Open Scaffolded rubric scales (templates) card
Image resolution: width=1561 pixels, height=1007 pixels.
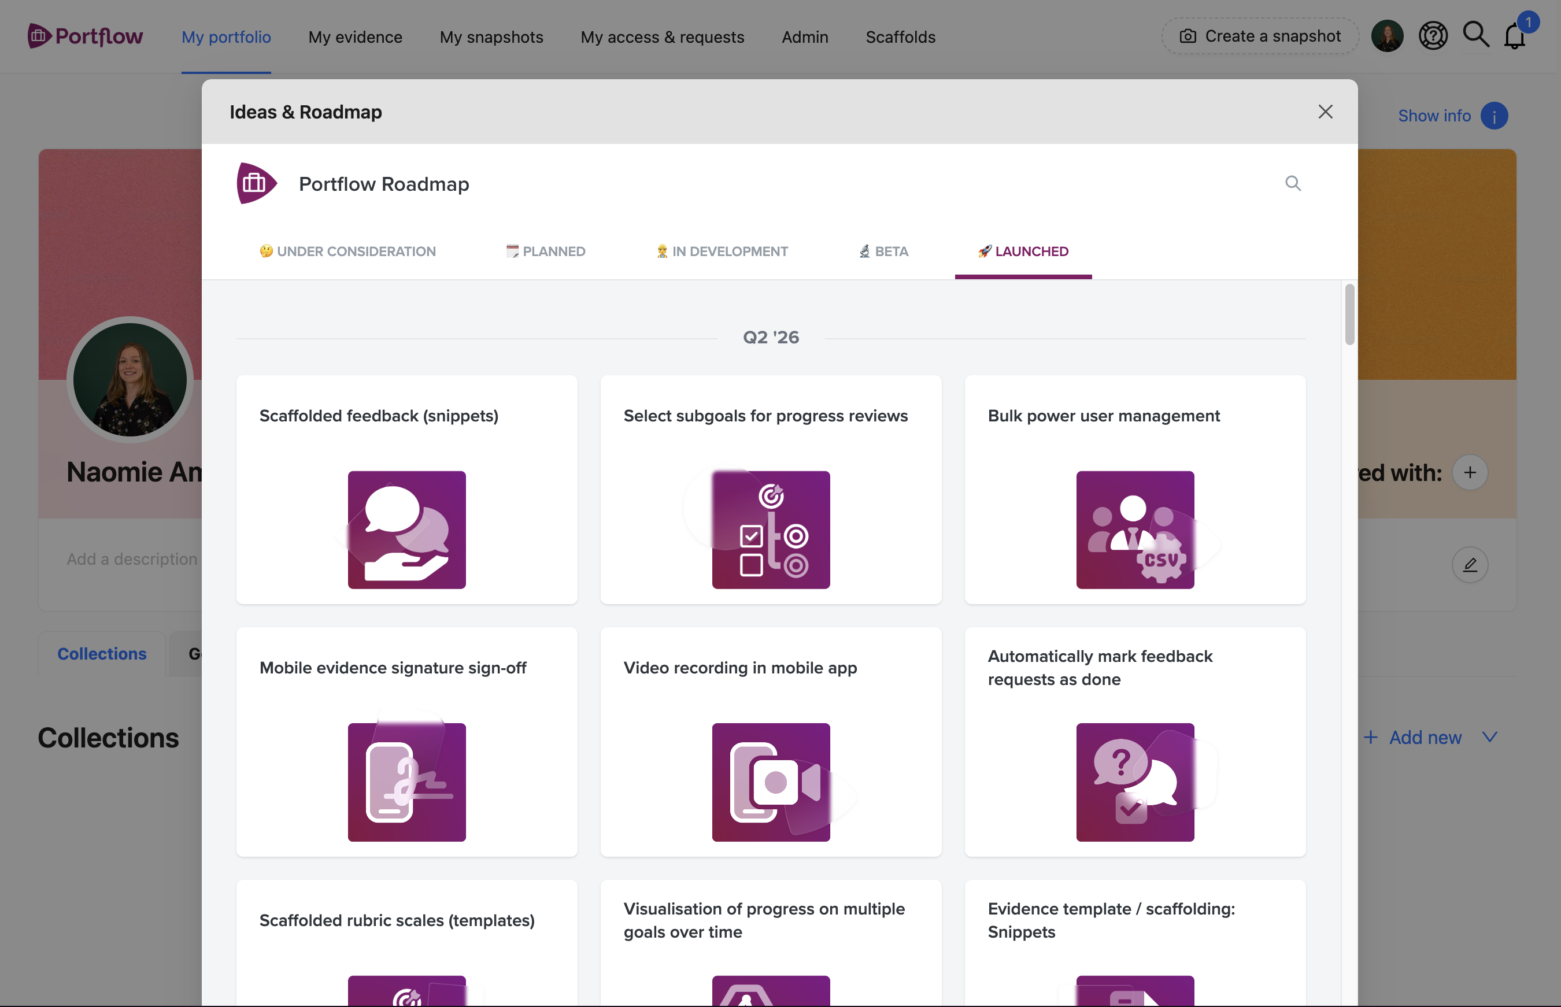407,942
